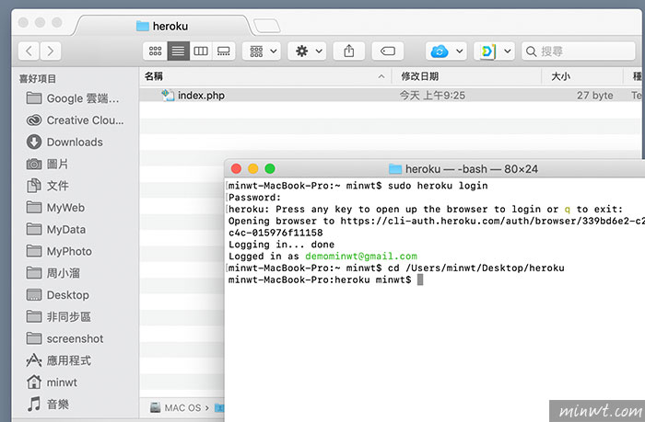645x422 pixels.
Task: Click the heroku folder icon in Terminal title
Action: pyautogui.click(x=395, y=169)
